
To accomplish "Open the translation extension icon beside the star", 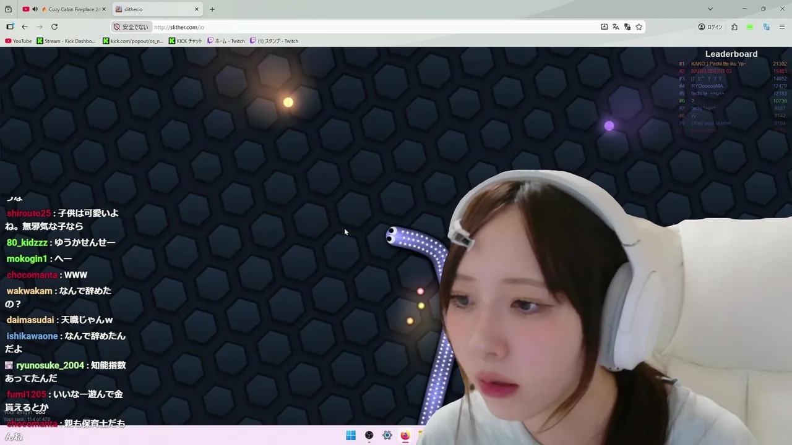I will [627, 27].
